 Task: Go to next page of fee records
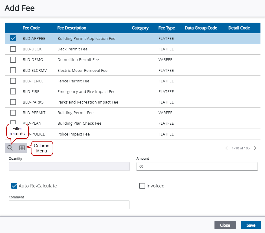(x=255, y=148)
